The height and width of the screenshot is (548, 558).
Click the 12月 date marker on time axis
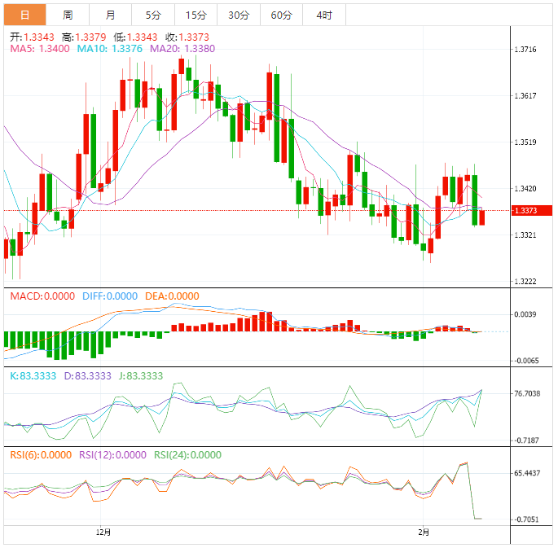[103, 532]
